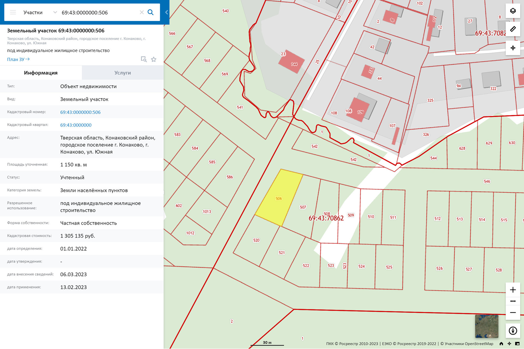Screen dimensions: 524x349
Task: Switch basemap via the satellite thumbnail
Action: [486, 326]
